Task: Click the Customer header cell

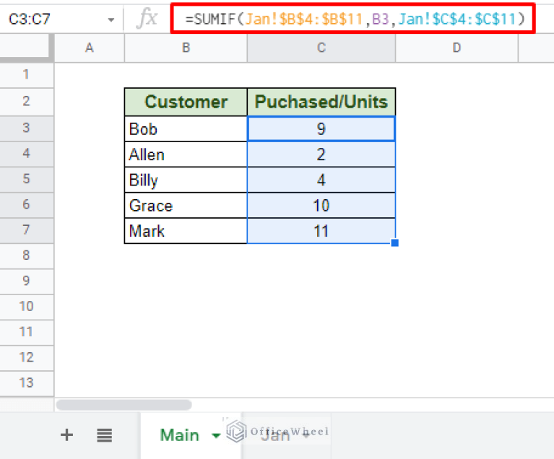Action: 186,102
